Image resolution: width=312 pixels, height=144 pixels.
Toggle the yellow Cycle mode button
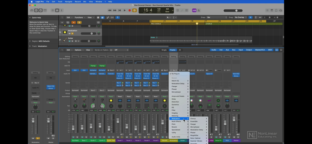(134, 10)
